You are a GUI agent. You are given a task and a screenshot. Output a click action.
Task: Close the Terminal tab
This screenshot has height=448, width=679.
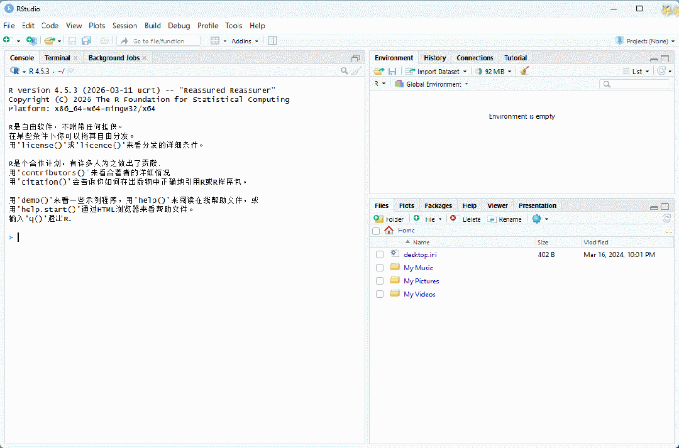pyautogui.click(x=75, y=58)
